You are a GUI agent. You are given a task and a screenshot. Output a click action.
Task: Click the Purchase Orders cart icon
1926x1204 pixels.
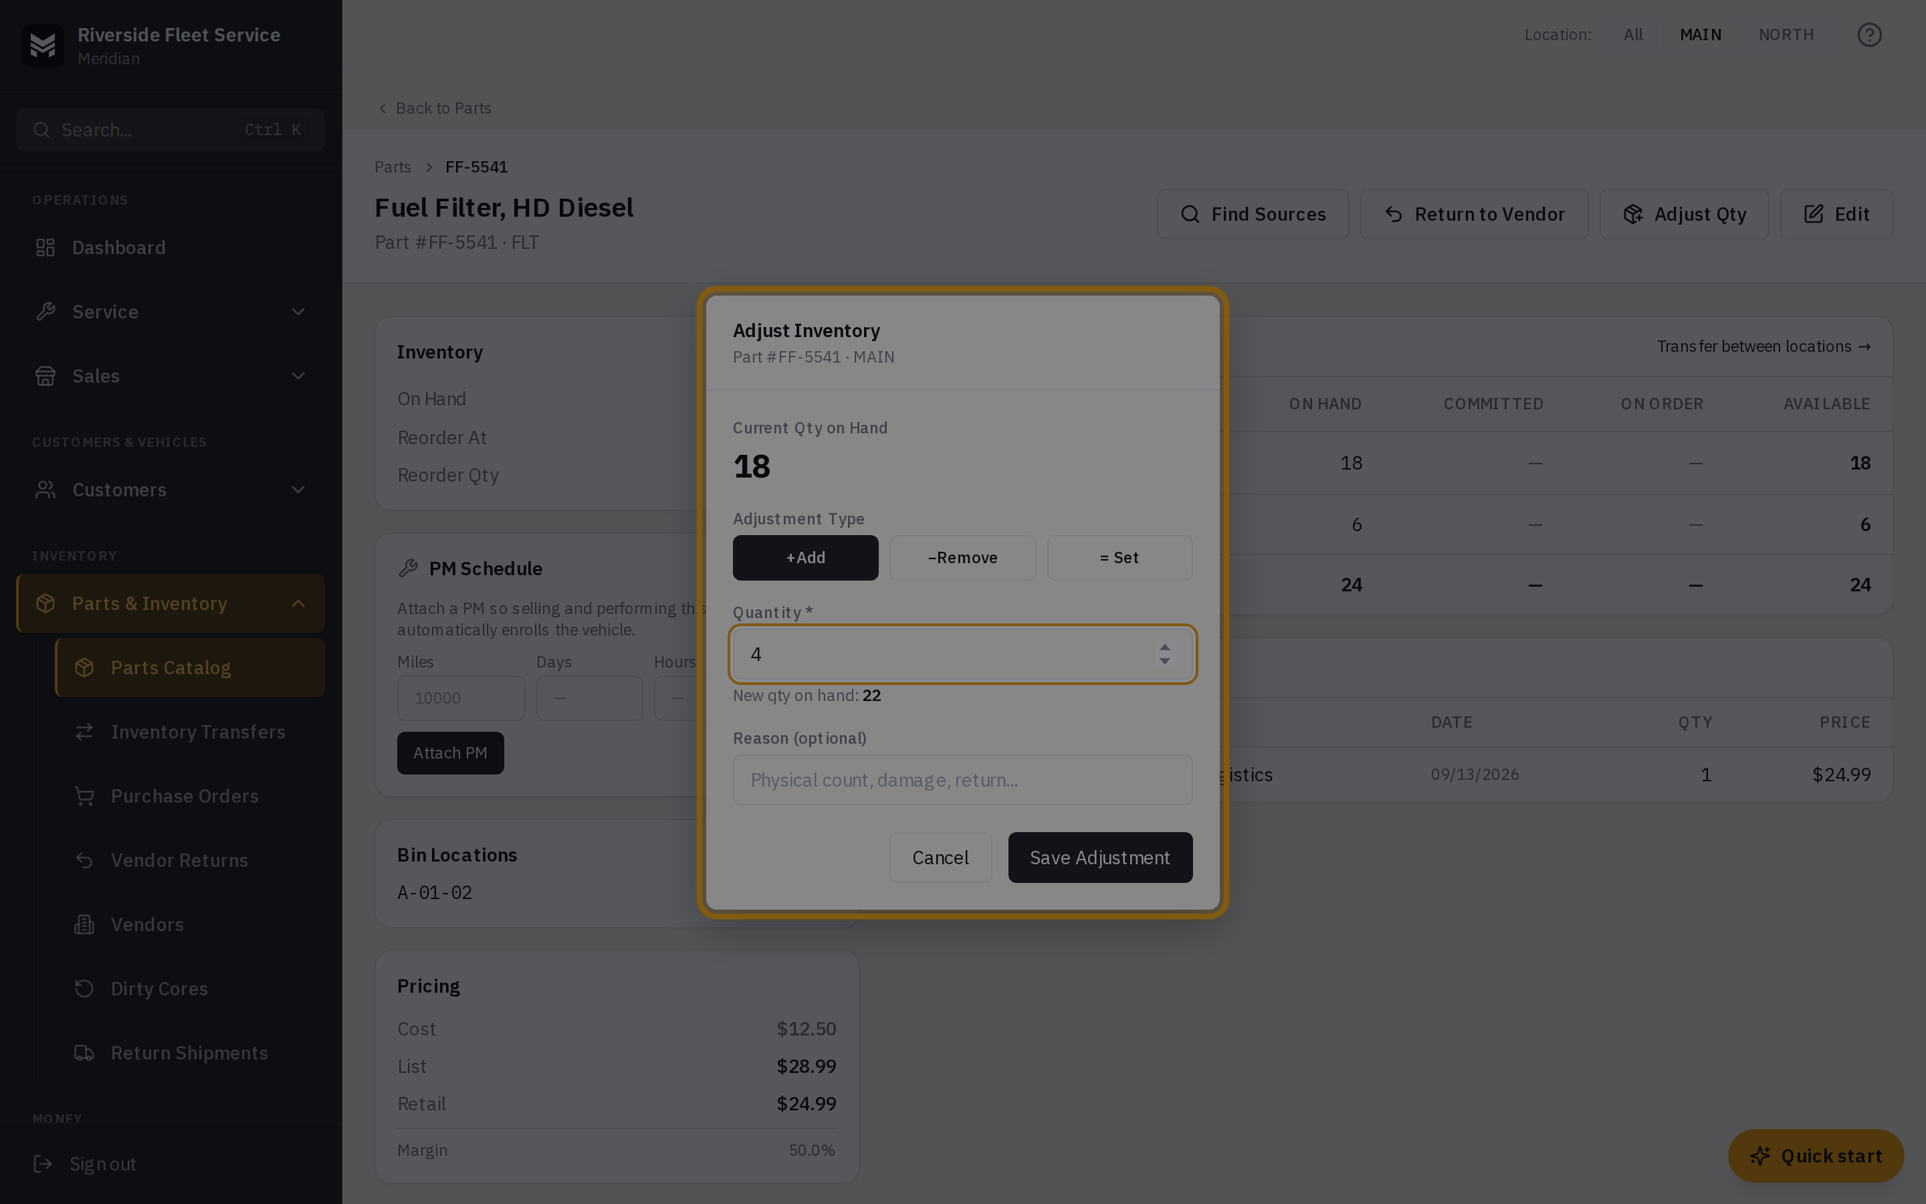click(84, 796)
